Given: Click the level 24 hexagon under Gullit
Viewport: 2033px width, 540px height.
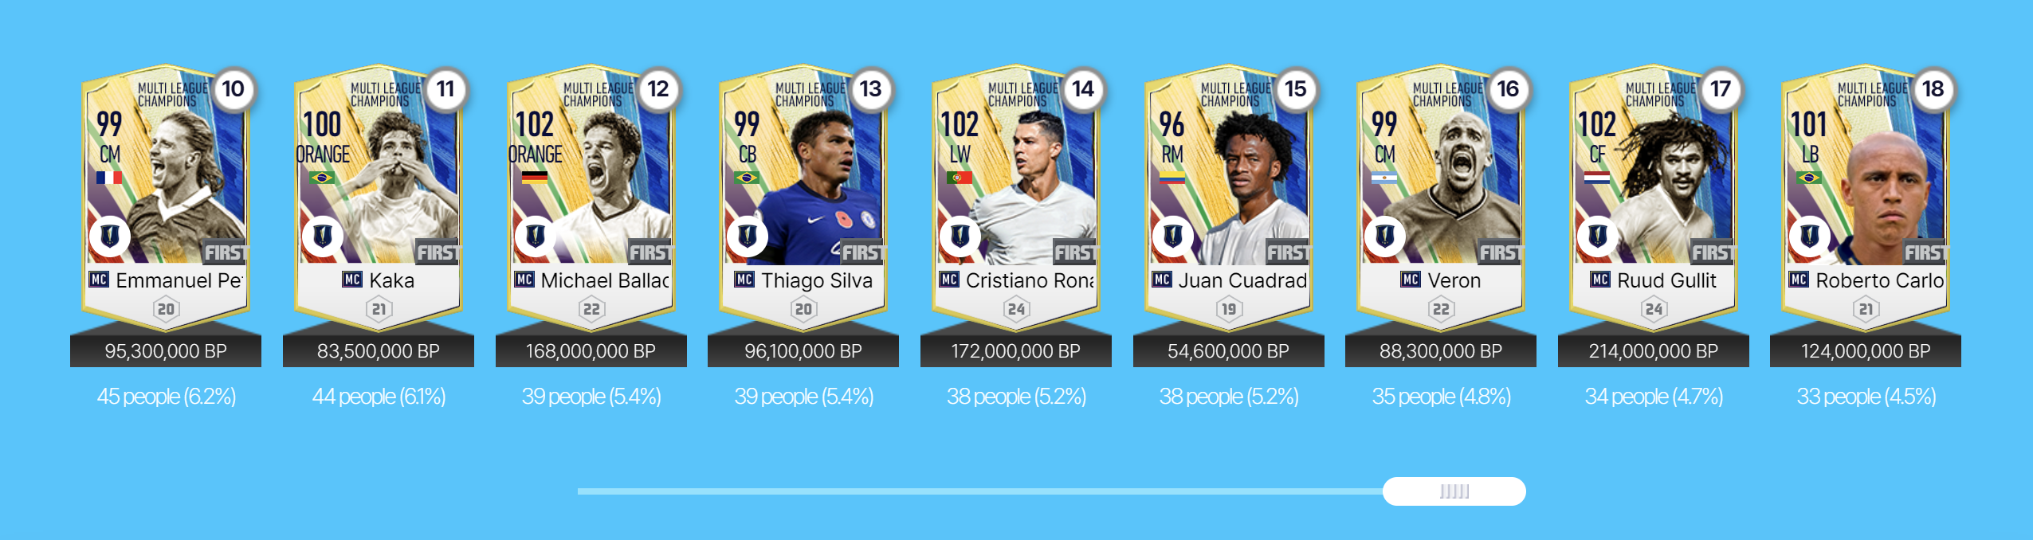Looking at the screenshot, I should [x=1654, y=309].
